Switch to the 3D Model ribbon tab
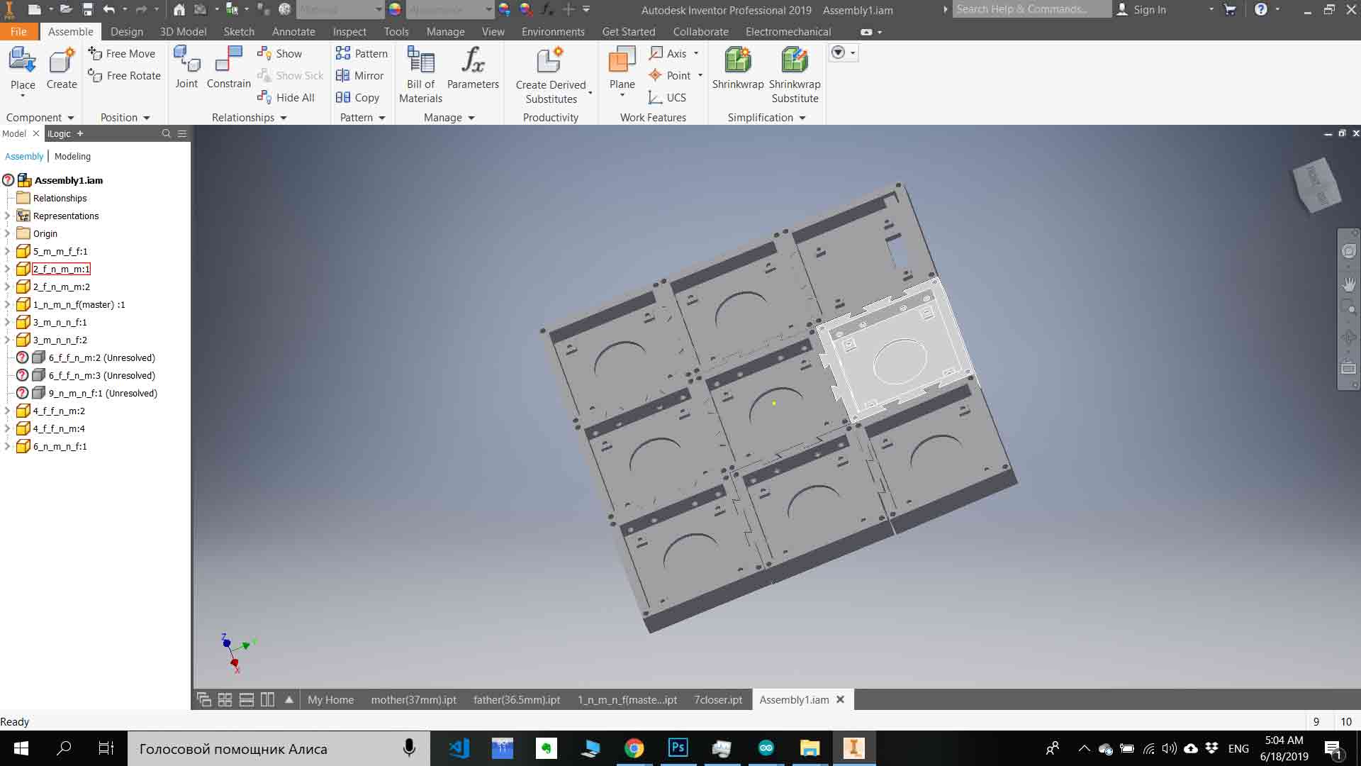Screen dimensions: 1361x766 pos(183,32)
